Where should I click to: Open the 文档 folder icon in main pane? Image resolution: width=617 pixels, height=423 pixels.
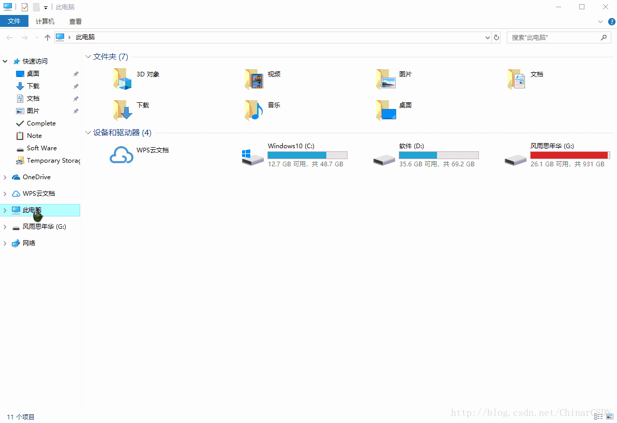517,79
